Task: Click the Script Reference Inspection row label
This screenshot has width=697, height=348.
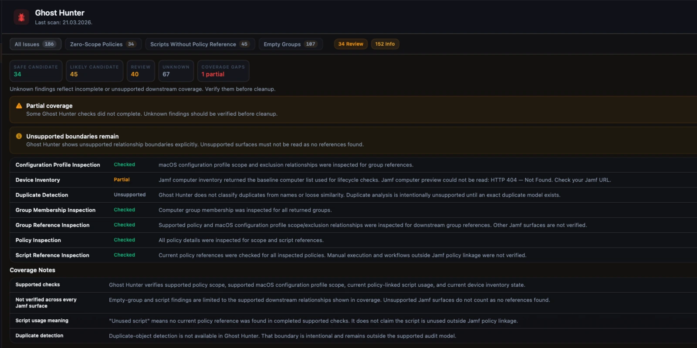Action: pyautogui.click(x=52, y=255)
